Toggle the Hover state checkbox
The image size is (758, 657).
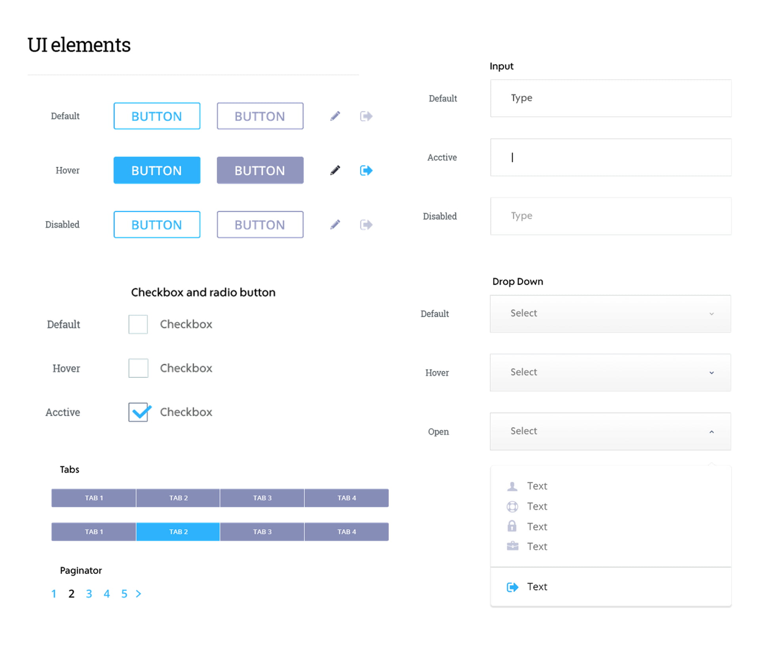tap(137, 368)
